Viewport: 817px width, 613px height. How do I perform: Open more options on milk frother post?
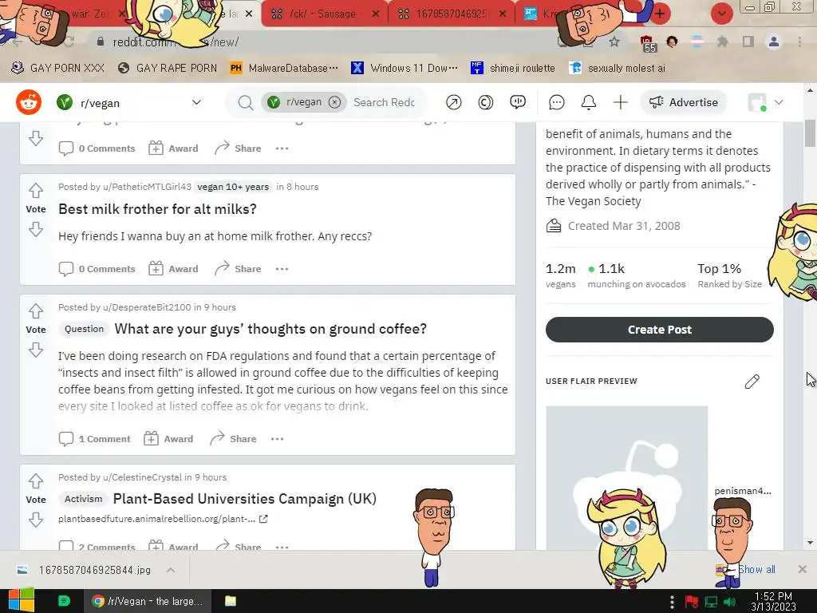[x=282, y=269]
